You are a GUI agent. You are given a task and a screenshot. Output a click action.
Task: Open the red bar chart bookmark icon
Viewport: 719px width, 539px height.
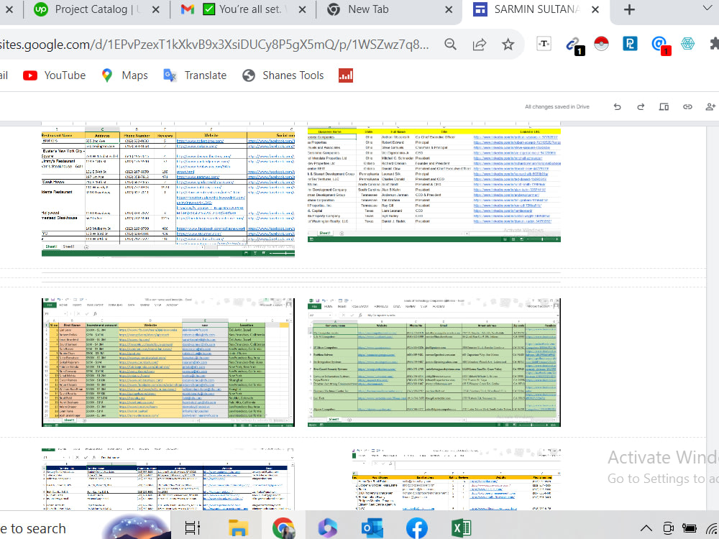(346, 75)
